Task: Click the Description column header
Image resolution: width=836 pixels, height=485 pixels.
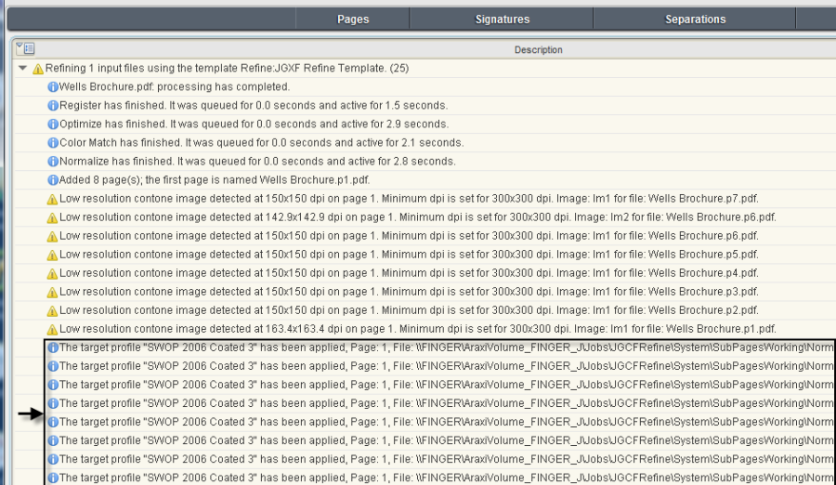Action: [x=538, y=49]
